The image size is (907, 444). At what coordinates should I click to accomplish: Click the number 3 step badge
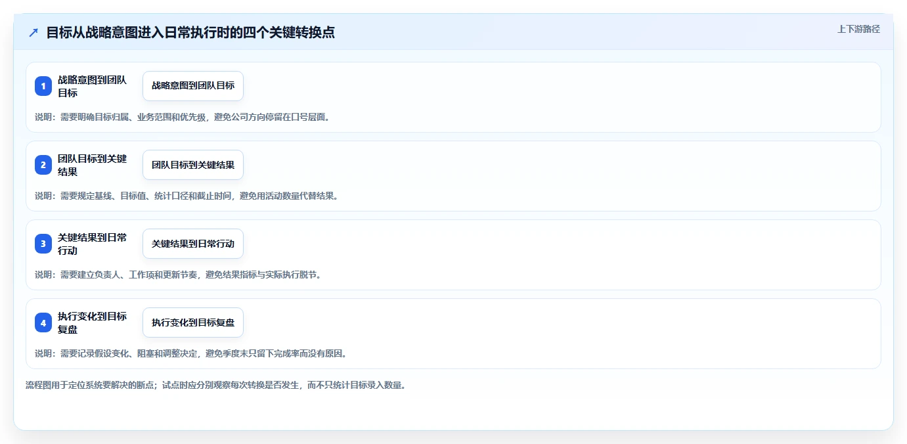pyautogui.click(x=43, y=244)
